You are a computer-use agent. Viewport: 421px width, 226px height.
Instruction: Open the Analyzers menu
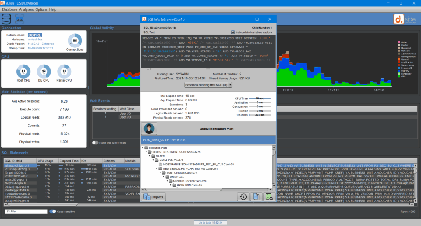[26, 9]
